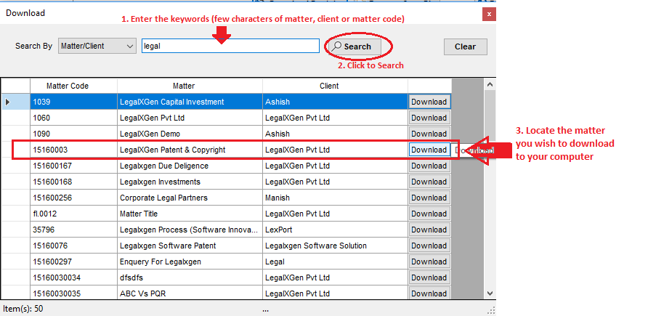Sort by Client column header
This screenshot has height=316, width=648.
(329, 86)
